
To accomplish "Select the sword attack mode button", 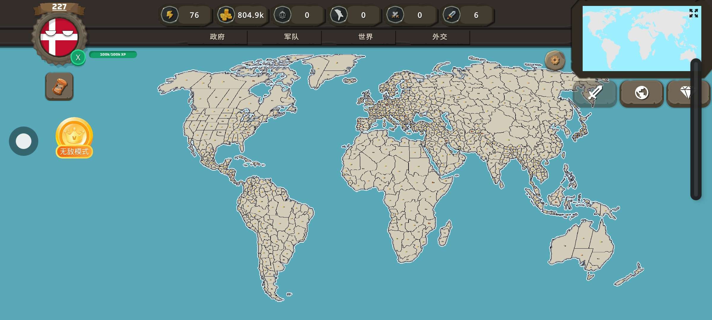I will (x=595, y=93).
